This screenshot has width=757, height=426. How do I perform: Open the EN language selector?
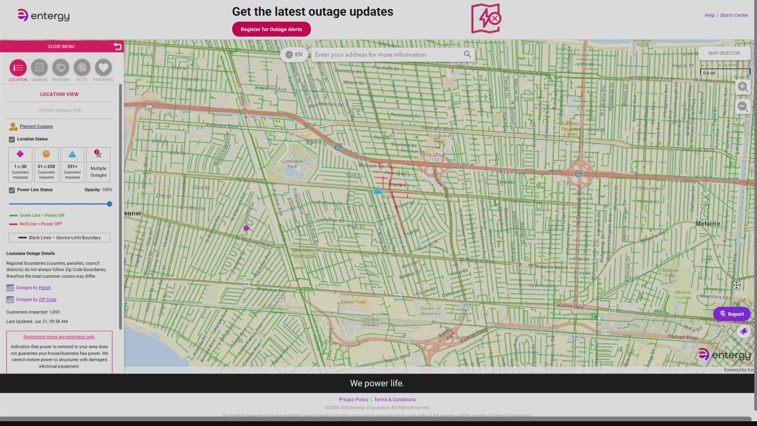(294, 54)
